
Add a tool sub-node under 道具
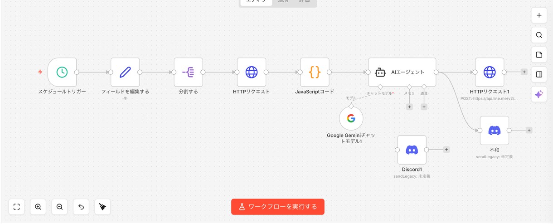[424, 107]
